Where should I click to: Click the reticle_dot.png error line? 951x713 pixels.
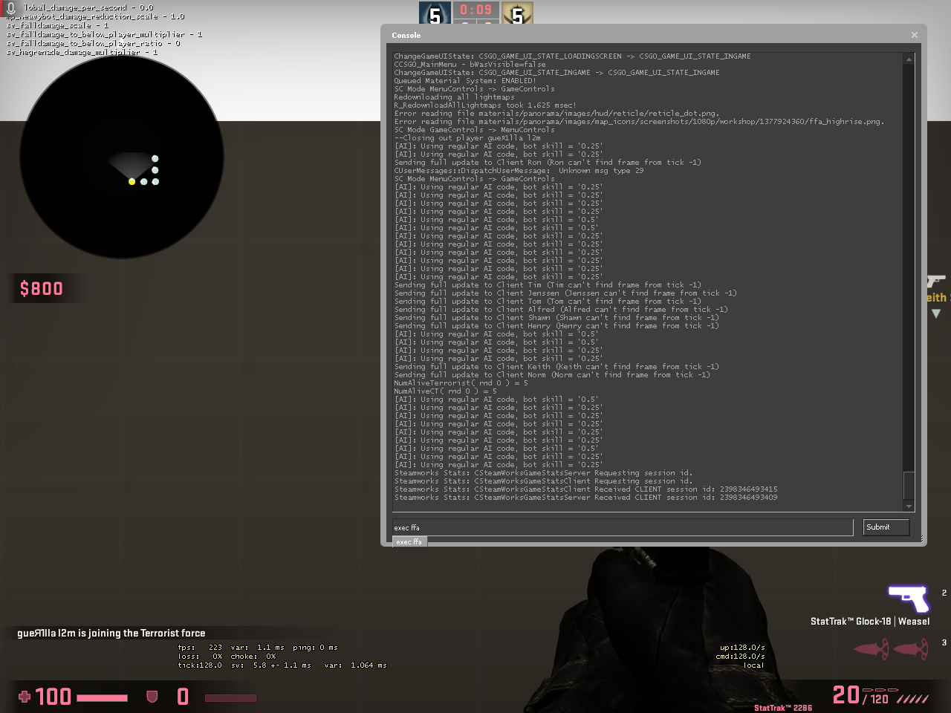point(556,114)
